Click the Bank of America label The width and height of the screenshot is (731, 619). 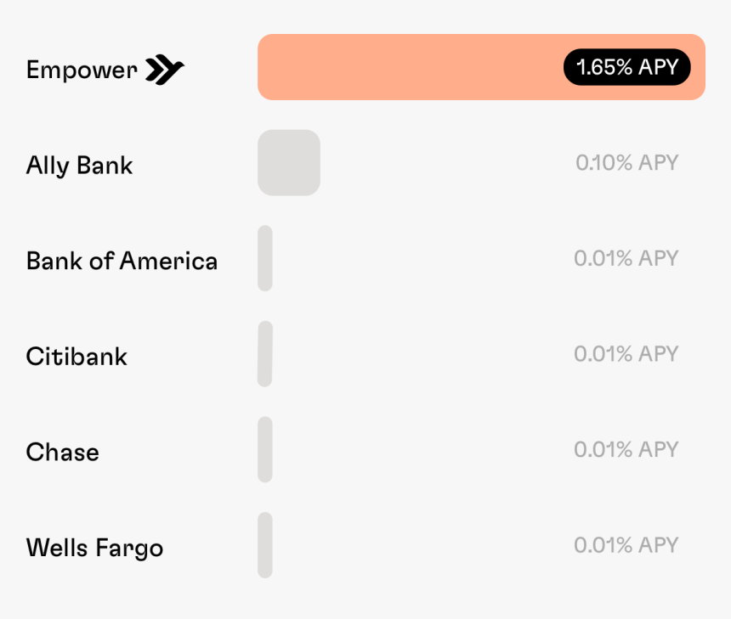pos(122,261)
